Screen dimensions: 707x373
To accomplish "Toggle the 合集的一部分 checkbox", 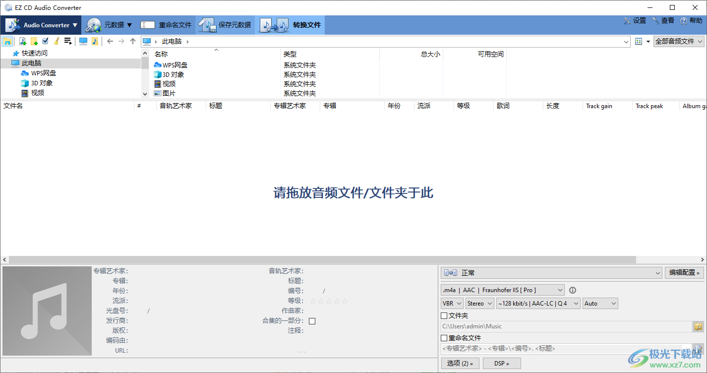I will pyautogui.click(x=312, y=321).
